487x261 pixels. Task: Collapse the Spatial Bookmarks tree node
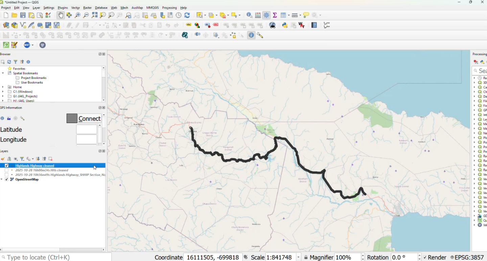point(3,73)
